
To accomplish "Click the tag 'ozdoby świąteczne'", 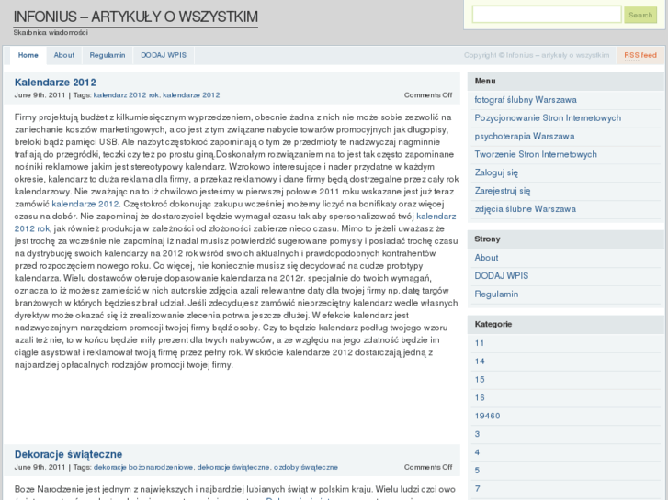I will [x=305, y=467].
